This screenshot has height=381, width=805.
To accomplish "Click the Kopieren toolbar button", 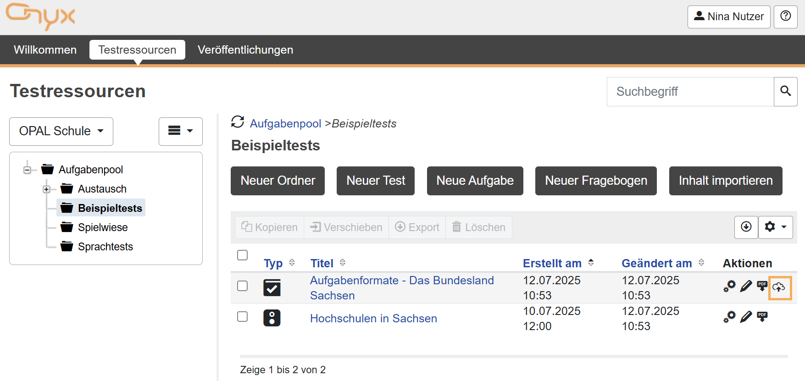I will tap(270, 227).
